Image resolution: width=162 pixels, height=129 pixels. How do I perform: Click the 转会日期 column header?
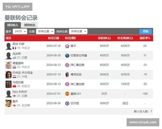pos(53,38)
